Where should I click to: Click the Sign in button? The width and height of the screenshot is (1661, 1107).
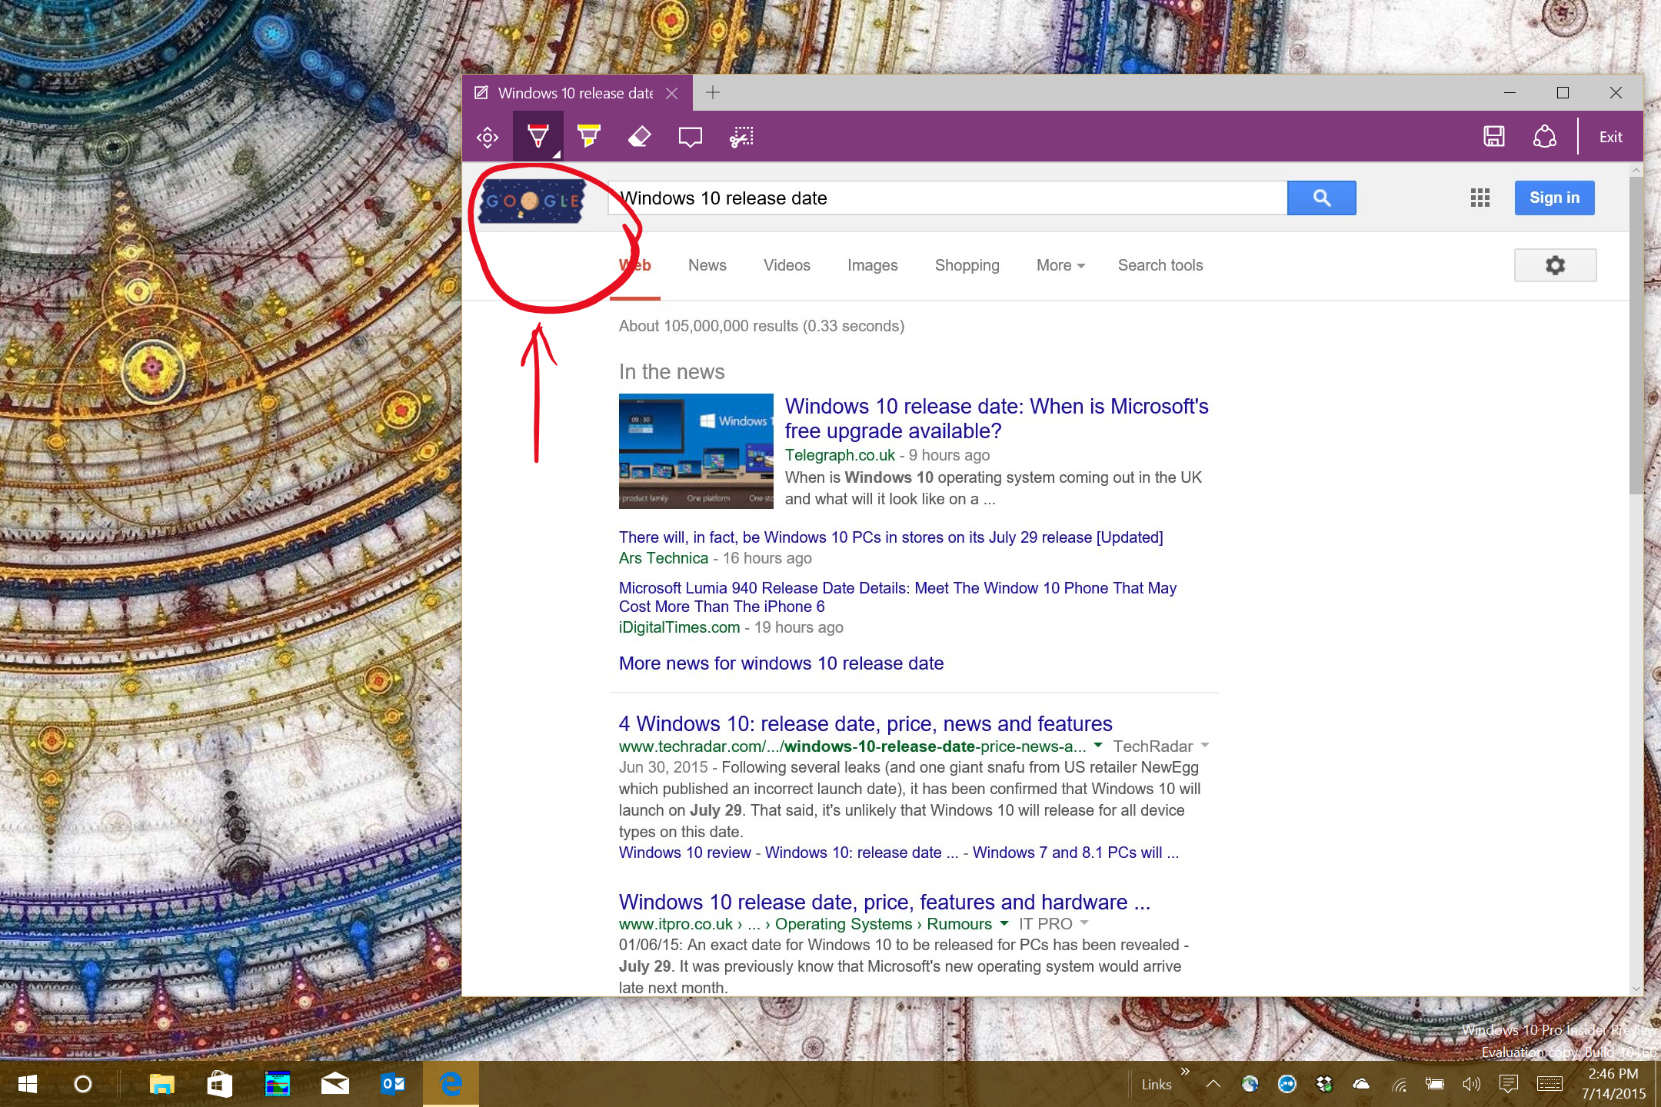point(1554,198)
